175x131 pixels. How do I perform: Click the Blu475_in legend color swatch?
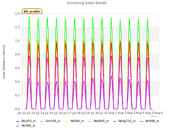(17, 121)
